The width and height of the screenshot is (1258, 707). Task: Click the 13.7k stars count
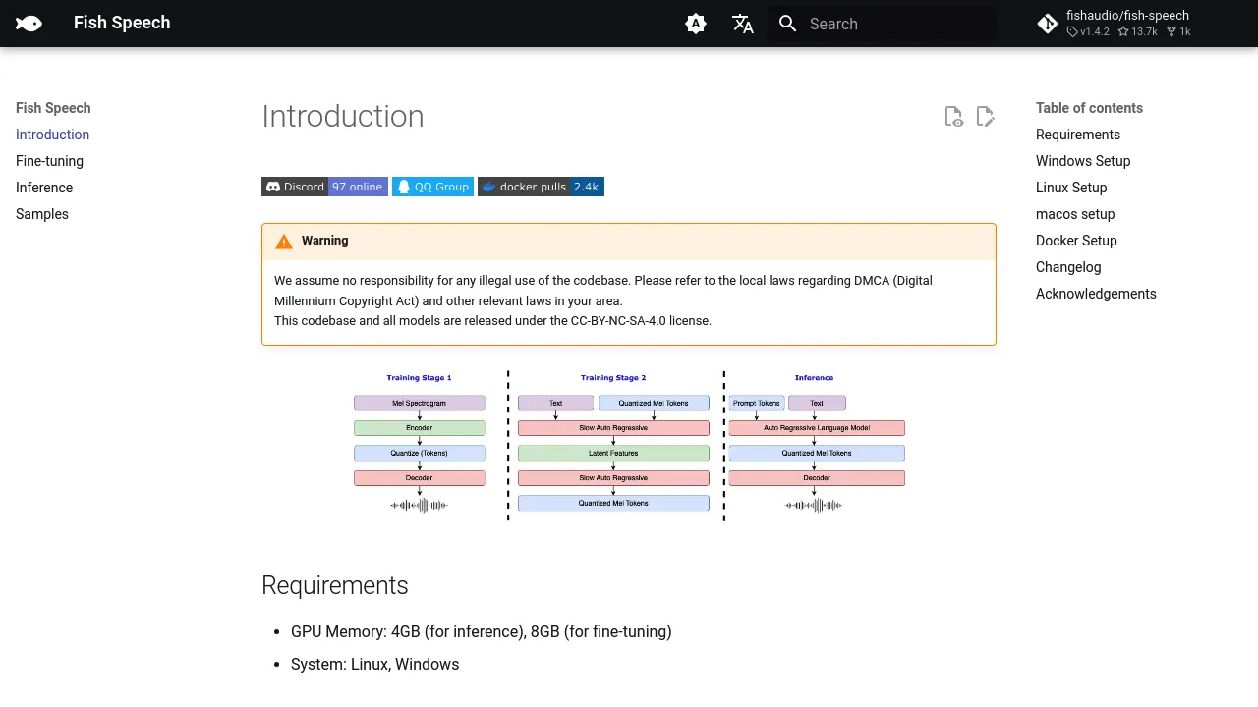pyautogui.click(x=1137, y=31)
